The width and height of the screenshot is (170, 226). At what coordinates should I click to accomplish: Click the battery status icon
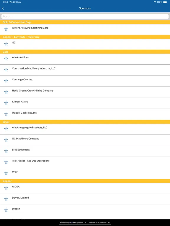pyautogui.click(x=165, y=2)
